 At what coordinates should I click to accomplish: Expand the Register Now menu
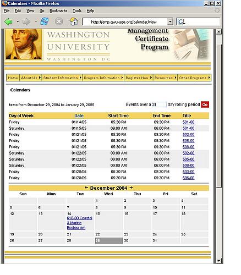pos(139,78)
